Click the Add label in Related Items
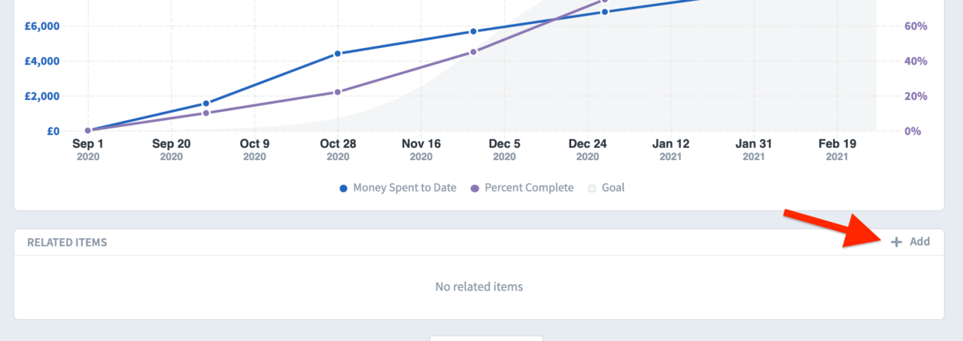 click(x=919, y=242)
